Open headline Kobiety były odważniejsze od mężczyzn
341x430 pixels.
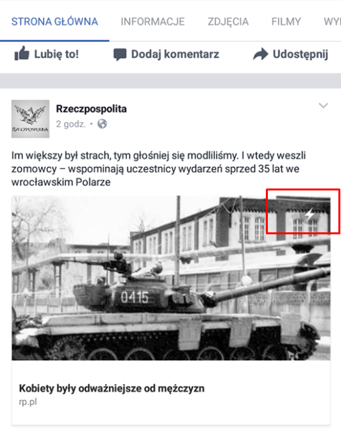(112, 389)
